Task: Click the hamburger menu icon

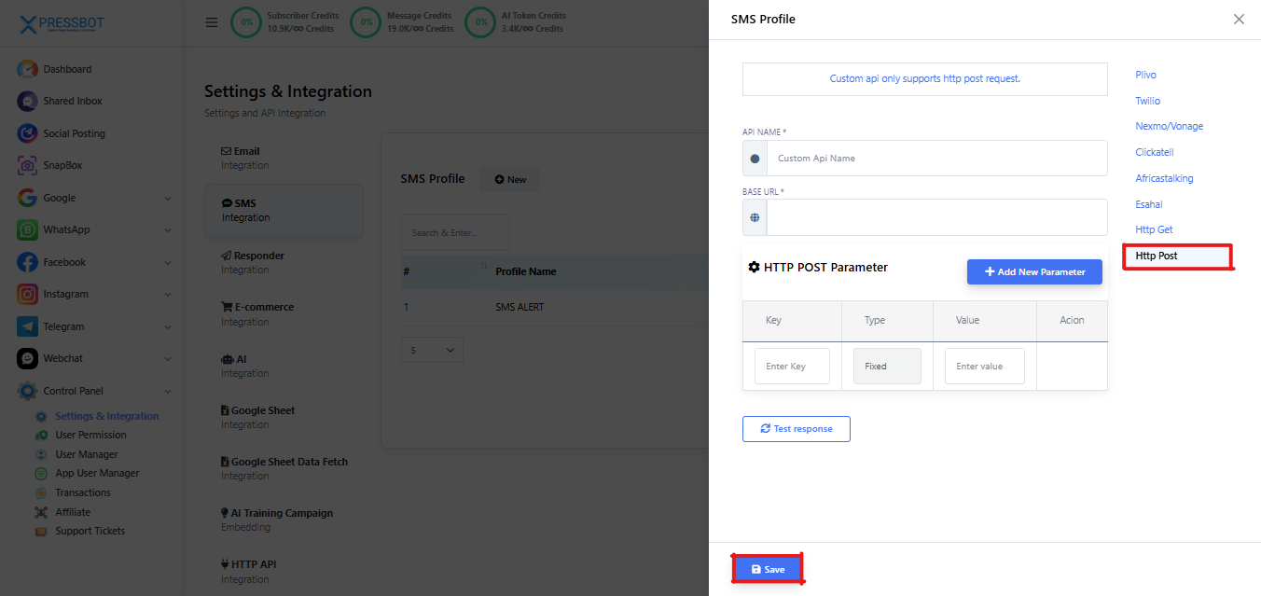Action: coord(212,22)
